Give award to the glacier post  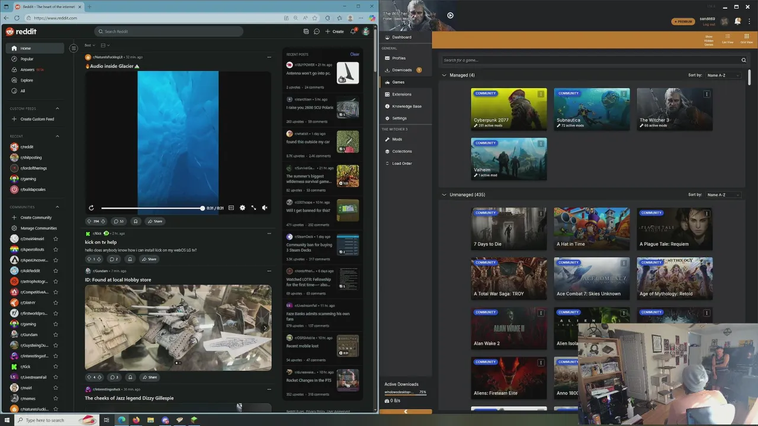point(136,221)
